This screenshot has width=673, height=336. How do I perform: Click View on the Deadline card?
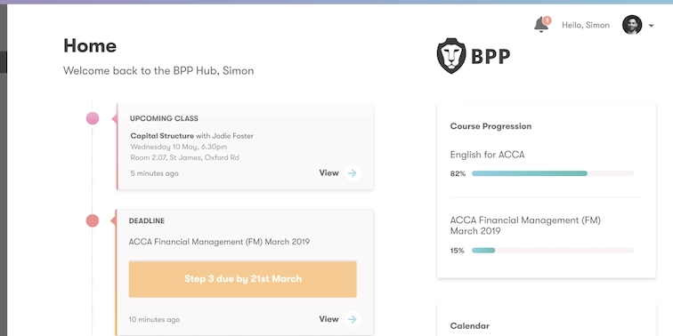pyautogui.click(x=328, y=319)
